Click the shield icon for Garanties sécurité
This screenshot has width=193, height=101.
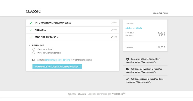pos(128,59)
